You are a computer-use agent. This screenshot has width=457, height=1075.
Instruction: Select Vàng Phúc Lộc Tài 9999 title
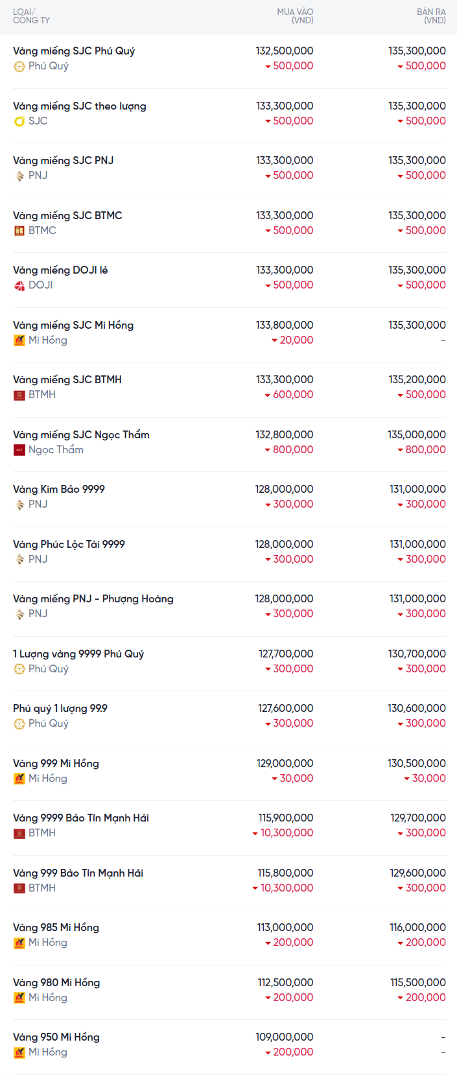(69, 544)
